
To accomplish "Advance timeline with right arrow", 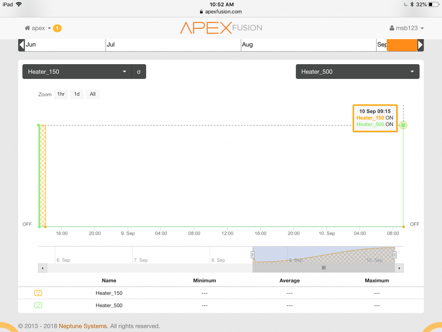I will tap(420, 45).
